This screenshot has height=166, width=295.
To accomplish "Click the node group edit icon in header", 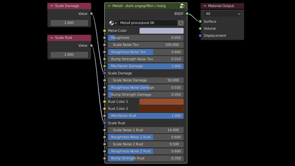I will click(182, 6).
